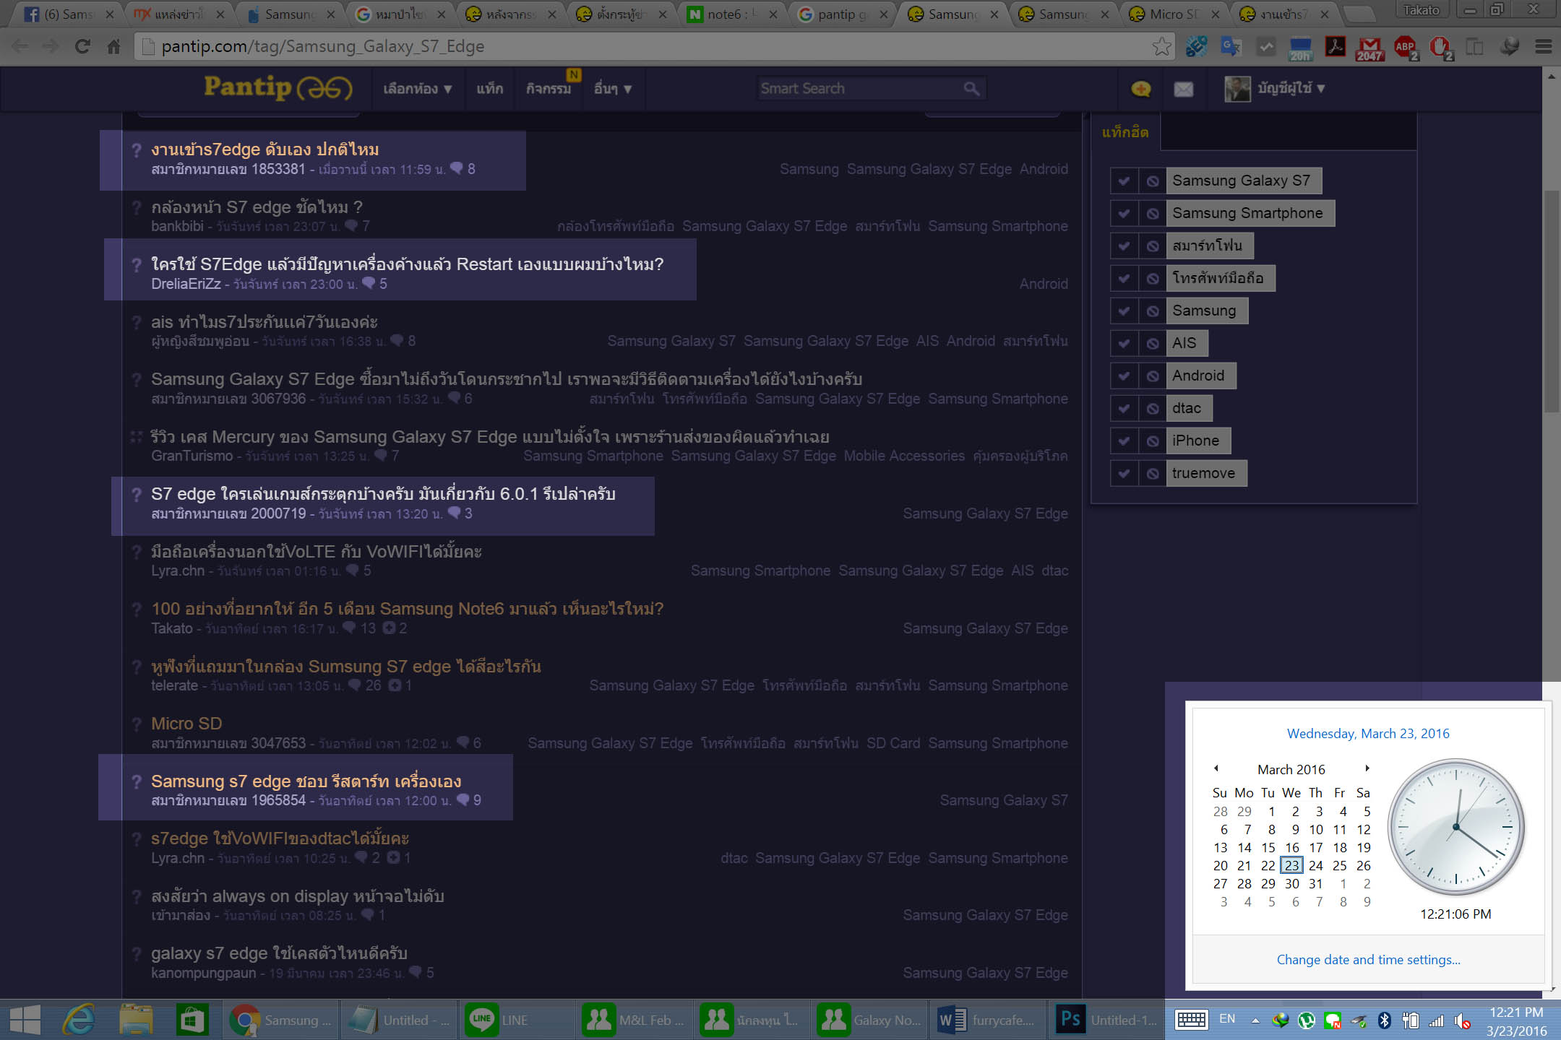Image resolution: width=1561 pixels, height=1040 pixels.
Task: Click Change date and time settings link
Action: click(1368, 959)
